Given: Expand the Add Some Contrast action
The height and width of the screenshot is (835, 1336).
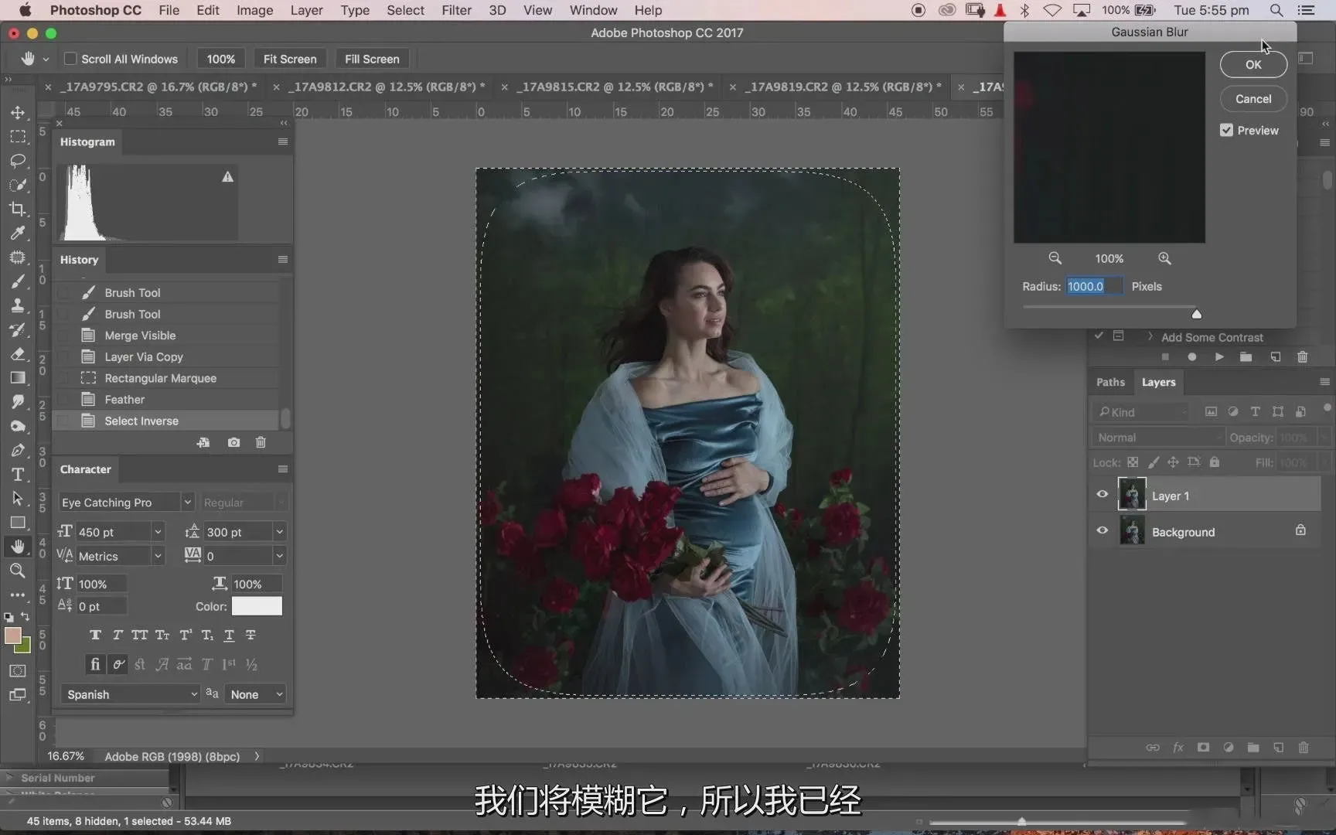Looking at the screenshot, I should (x=1150, y=336).
